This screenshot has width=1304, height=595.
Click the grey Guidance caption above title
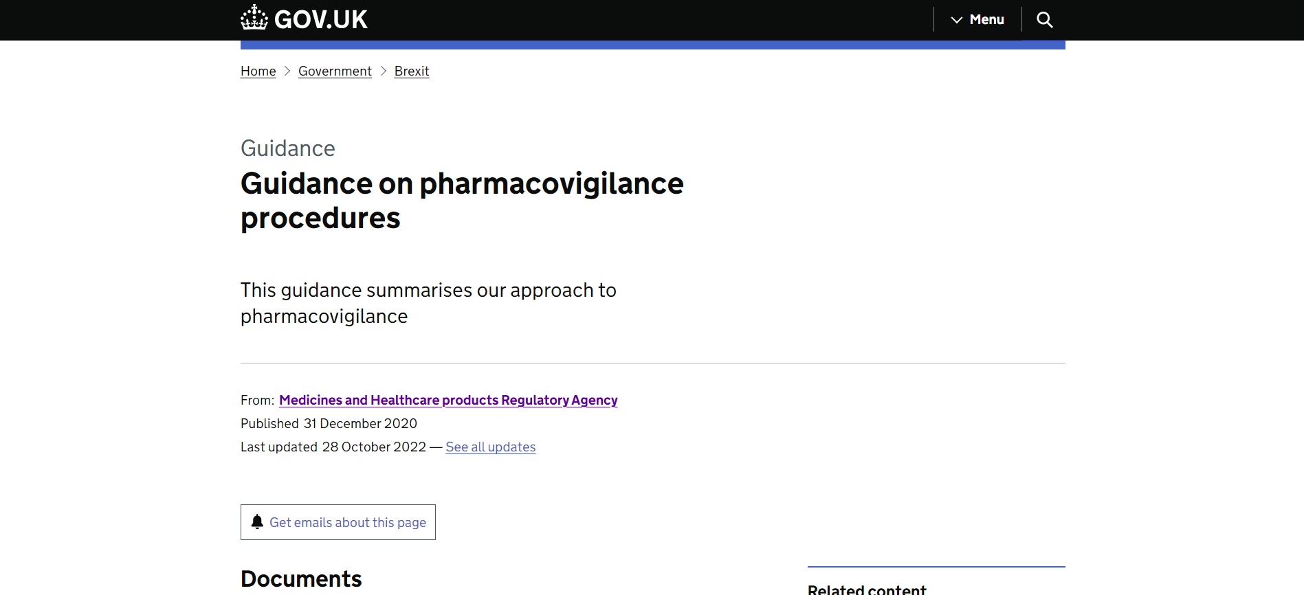[x=287, y=148]
